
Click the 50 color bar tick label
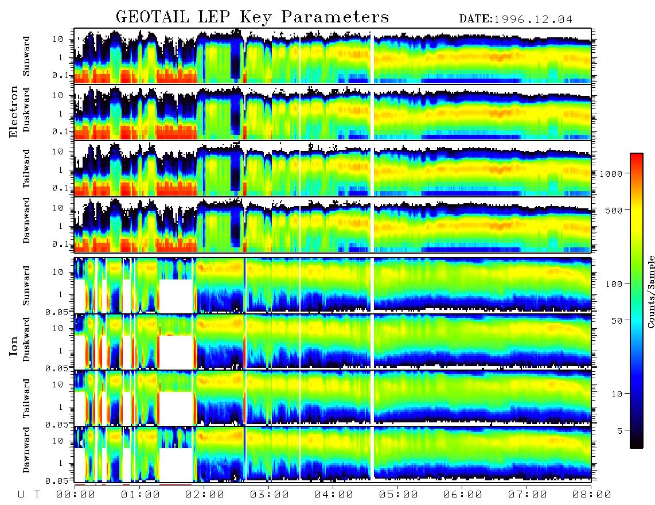[x=617, y=321]
